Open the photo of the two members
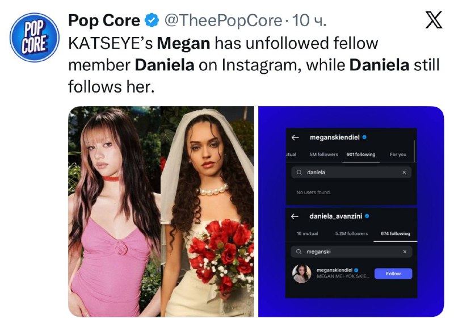 pyautogui.click(x=161, y=211)
